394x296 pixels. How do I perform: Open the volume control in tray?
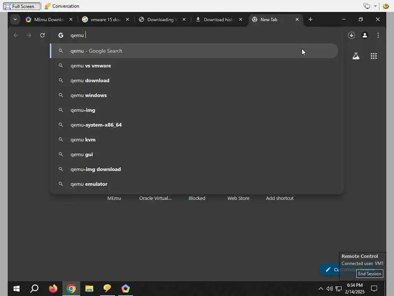coord(329,288)
